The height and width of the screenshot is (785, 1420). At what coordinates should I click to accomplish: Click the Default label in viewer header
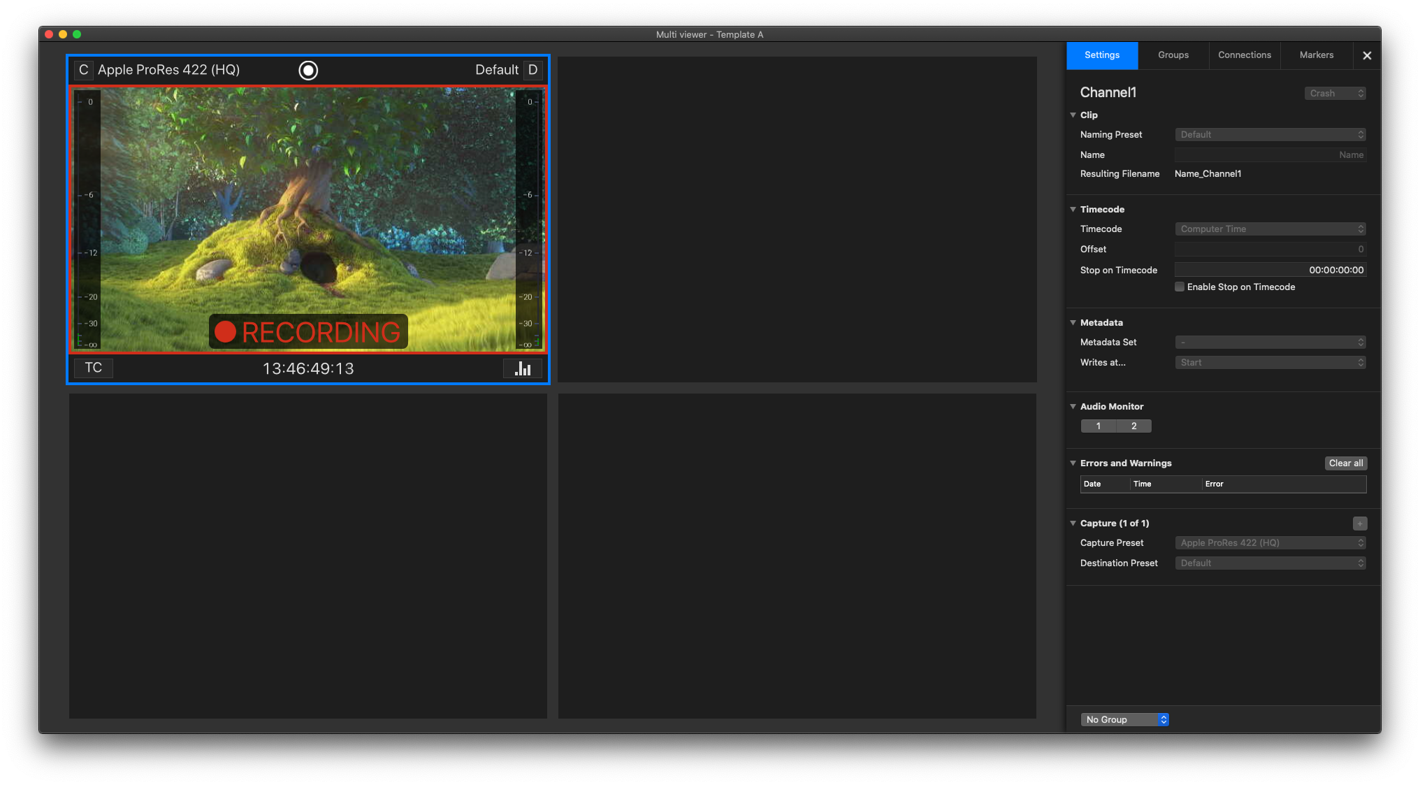[x=497, y=70]
